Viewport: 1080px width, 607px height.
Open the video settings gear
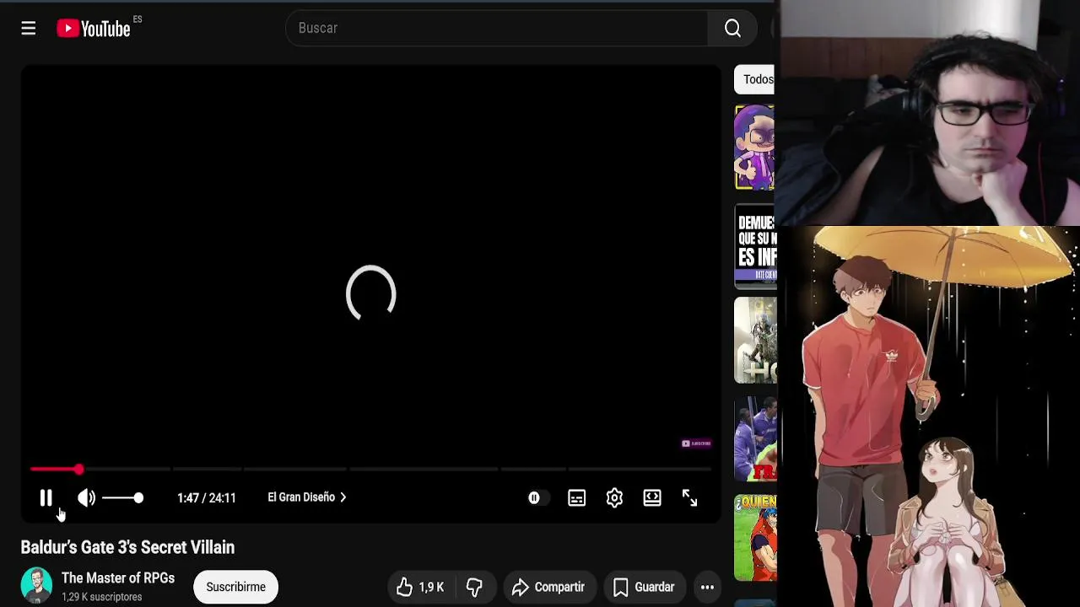pyautogui.click(x=614, y=497)
